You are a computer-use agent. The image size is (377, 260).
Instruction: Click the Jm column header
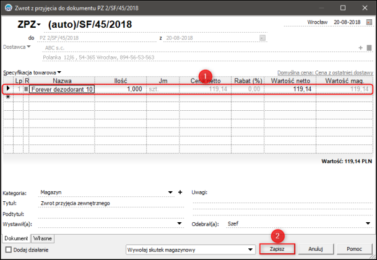[x=163, y=81]
